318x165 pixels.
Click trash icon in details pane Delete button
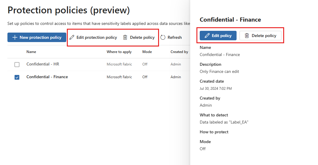coord(247,36)
